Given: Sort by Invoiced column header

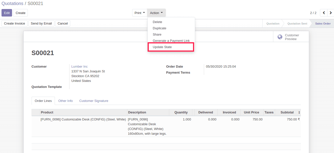Looking at the screenshot, I should [229, 112].
